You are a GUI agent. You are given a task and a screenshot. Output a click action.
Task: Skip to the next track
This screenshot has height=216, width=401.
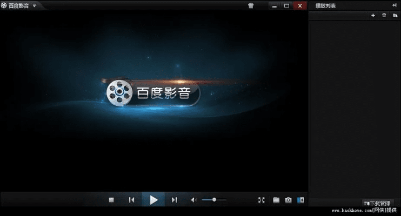coord(174,200)
